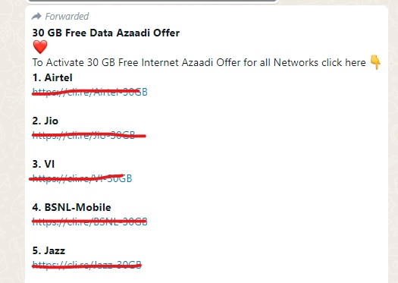This screenshot has height=283, width=398.
Task: Click the pointing-down hand emoji
Action: 375,61
